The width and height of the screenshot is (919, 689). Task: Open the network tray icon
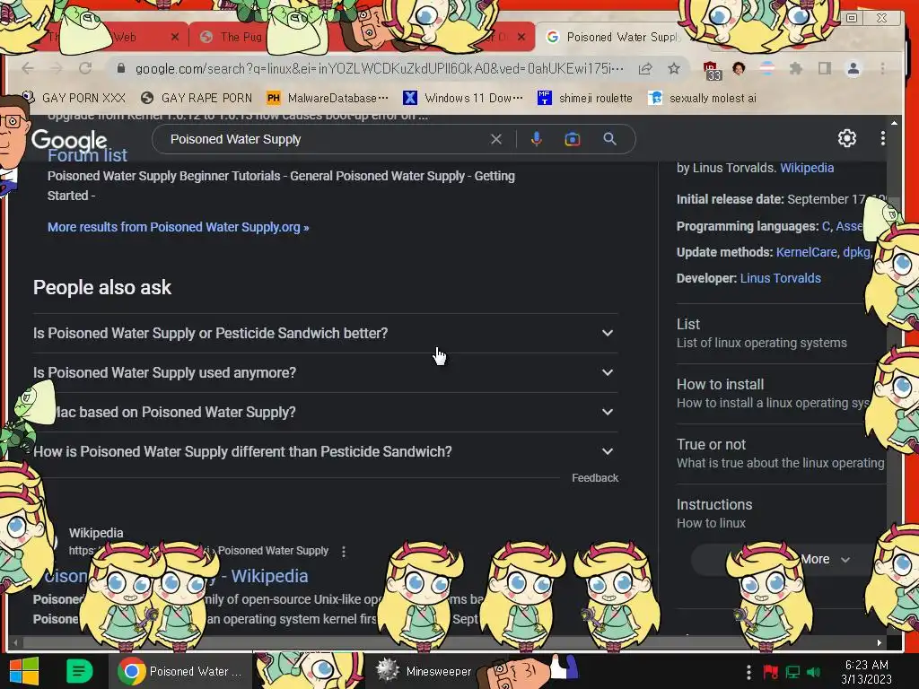(x=792, y=672)
